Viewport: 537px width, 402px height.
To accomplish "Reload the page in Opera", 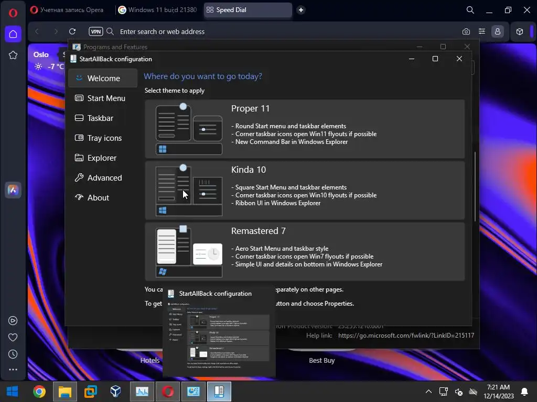I will click(72, 31).
